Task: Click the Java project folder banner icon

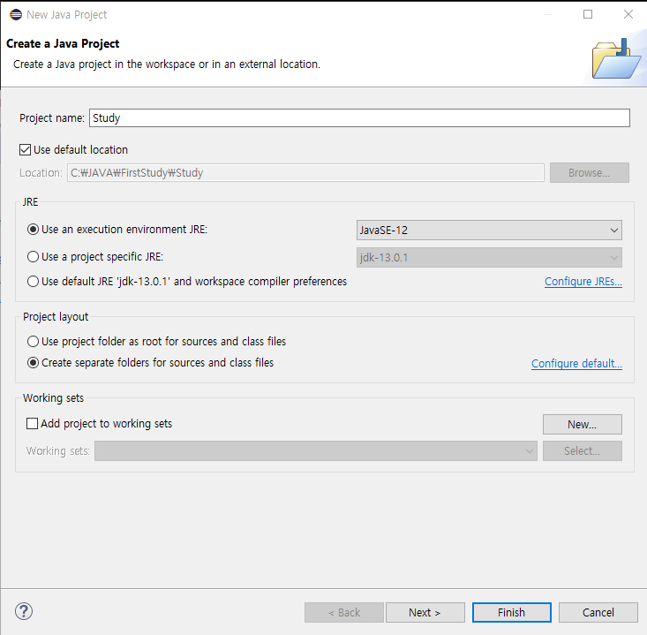Action: 615,59
